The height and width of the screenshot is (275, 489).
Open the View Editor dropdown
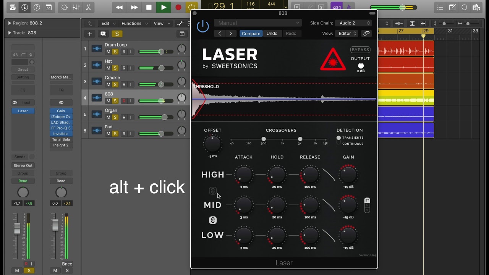347,33
